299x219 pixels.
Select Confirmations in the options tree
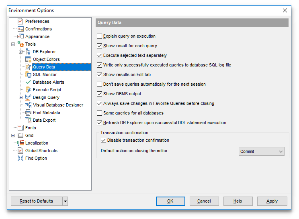(x=39, y=29)
